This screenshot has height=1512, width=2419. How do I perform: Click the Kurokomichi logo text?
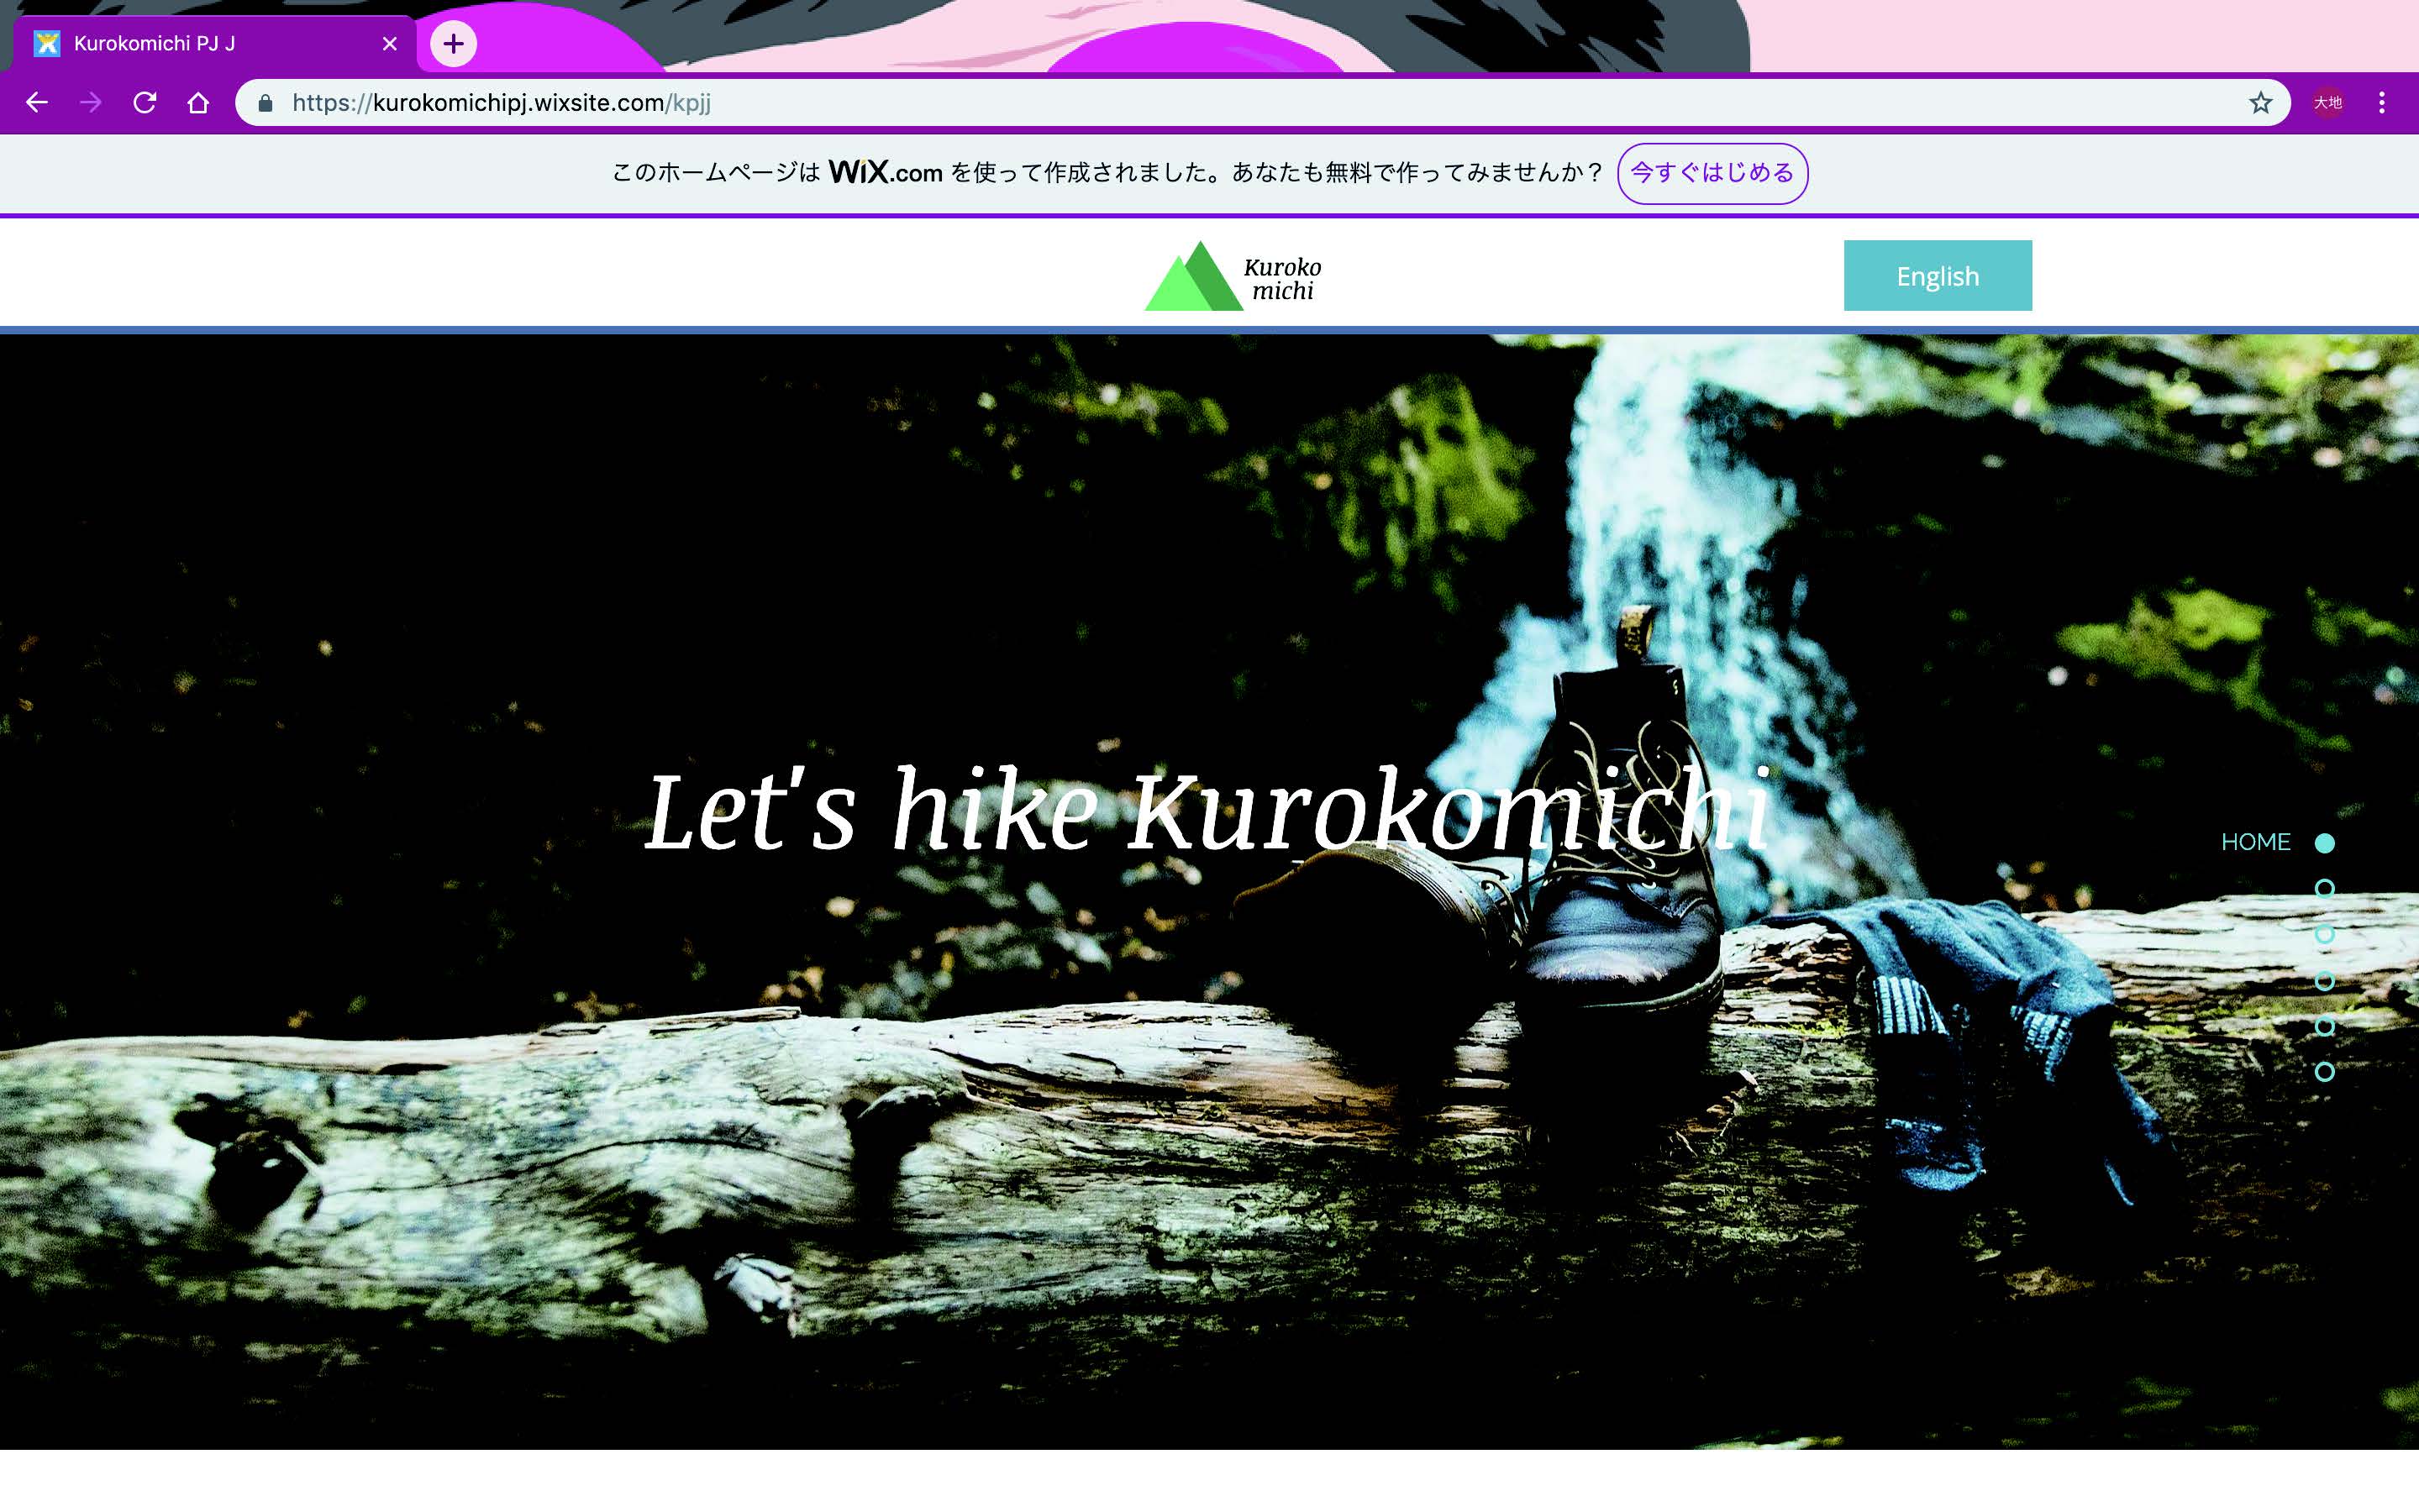1282,279
